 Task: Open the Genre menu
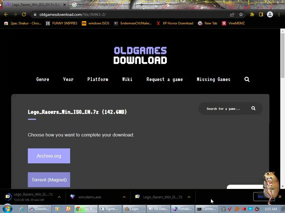[43, 79]
